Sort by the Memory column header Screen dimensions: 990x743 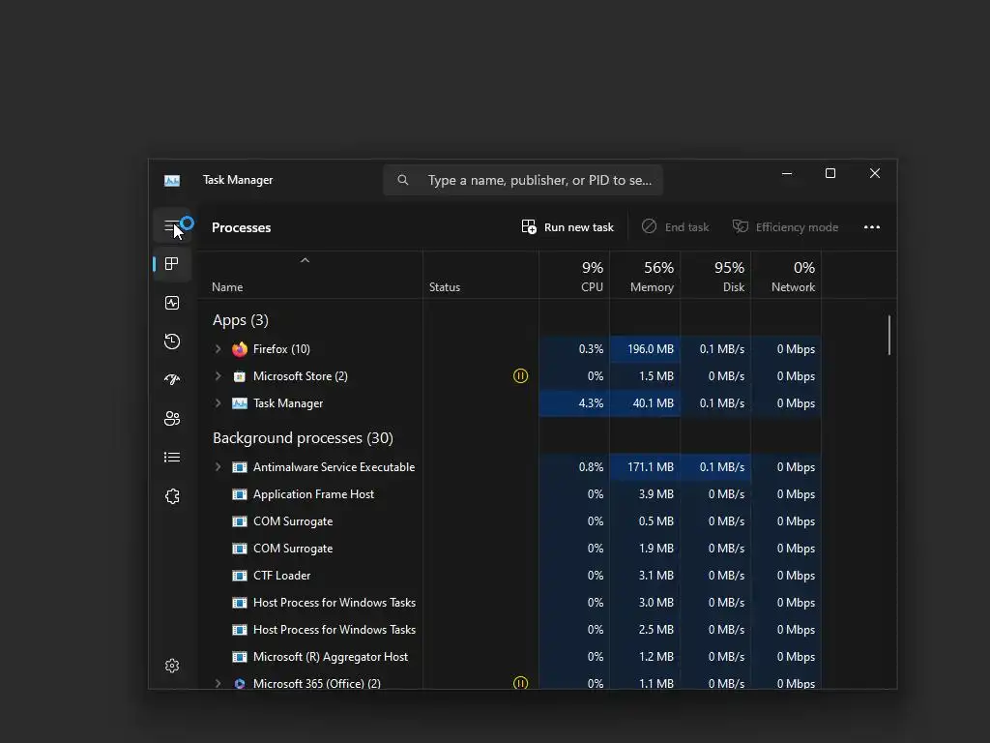tap(645, 276)
